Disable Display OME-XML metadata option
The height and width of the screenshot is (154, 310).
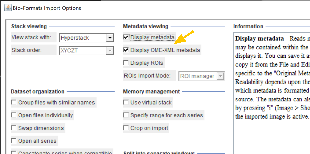(126, 50)
